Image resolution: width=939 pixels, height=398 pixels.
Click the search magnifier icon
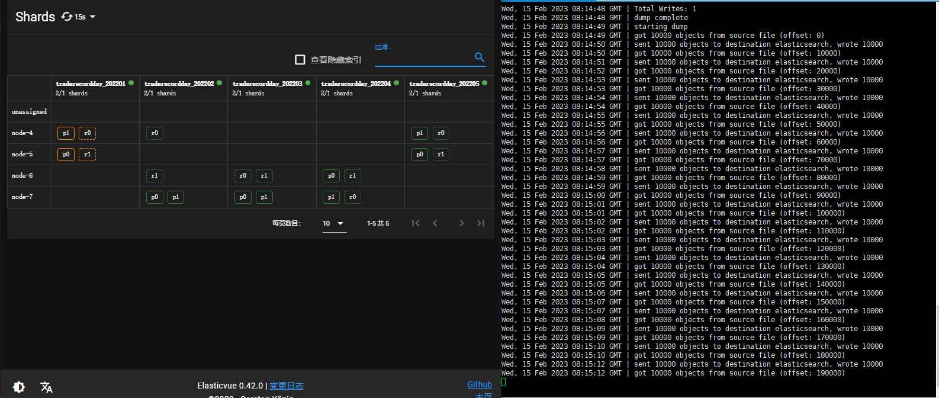point(480,57)
